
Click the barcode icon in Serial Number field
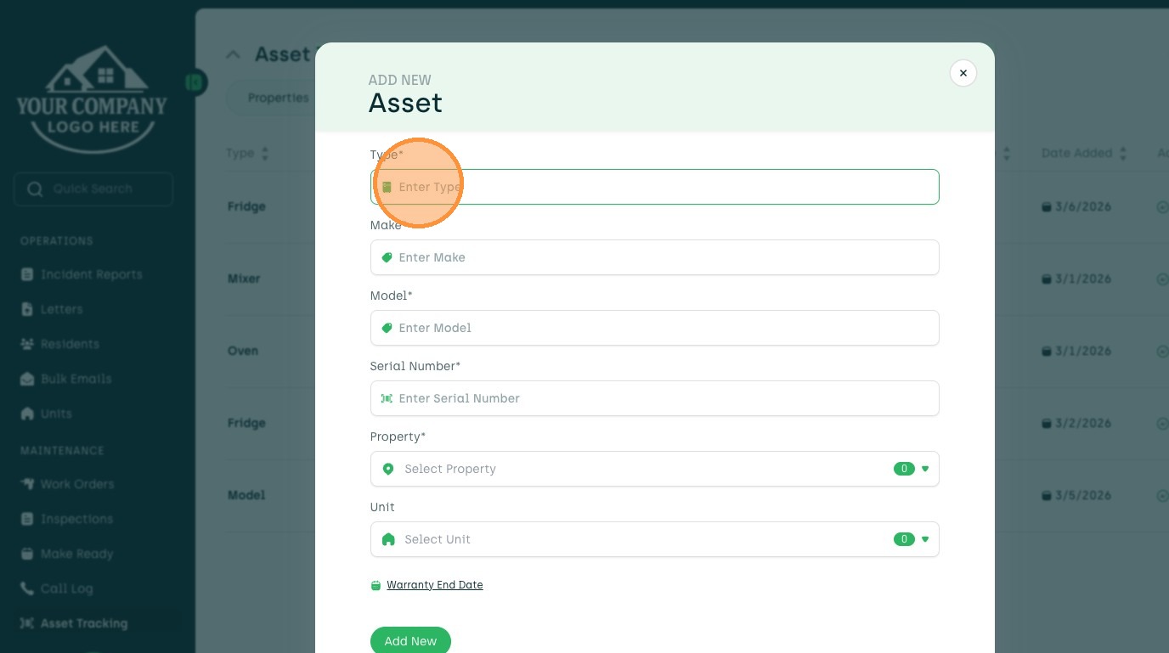[x=387, y=398]
